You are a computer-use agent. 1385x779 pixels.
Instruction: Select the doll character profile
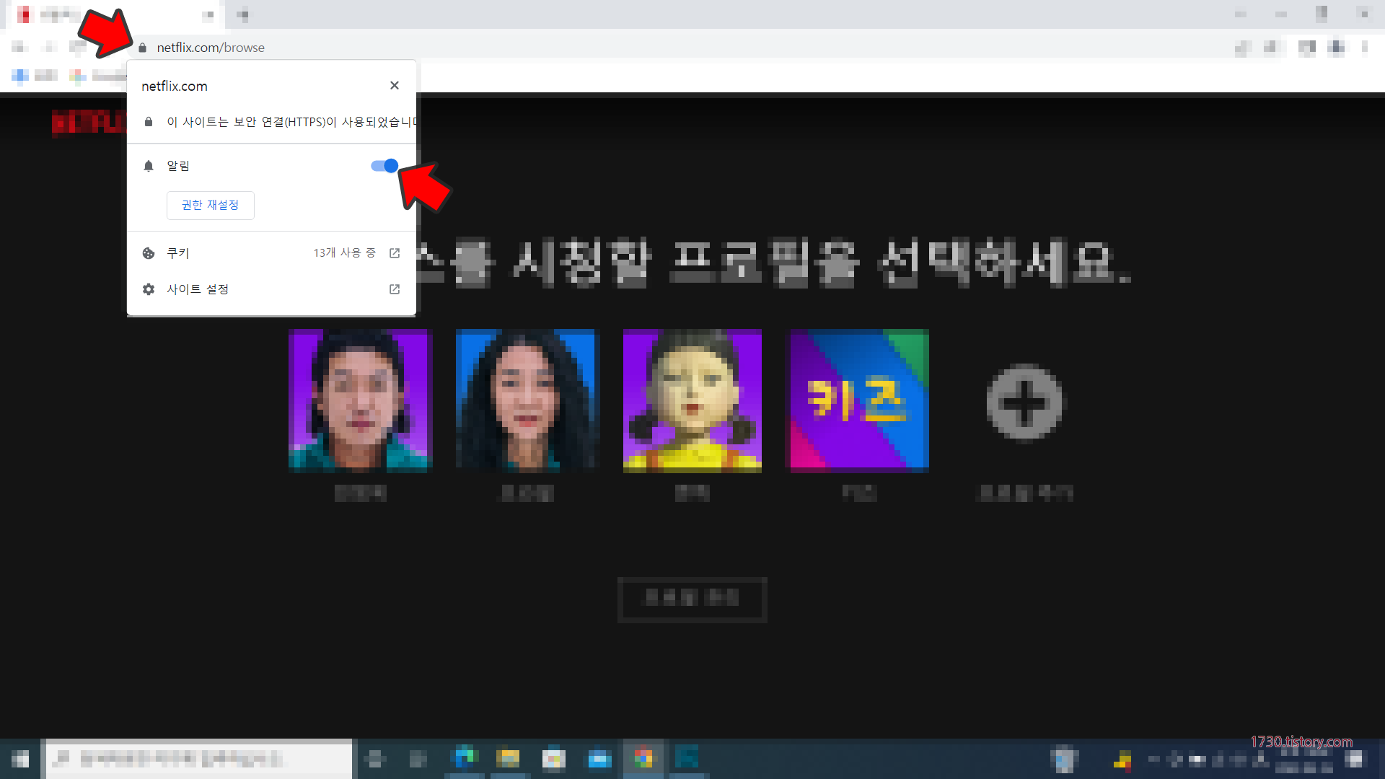(692, 400)
